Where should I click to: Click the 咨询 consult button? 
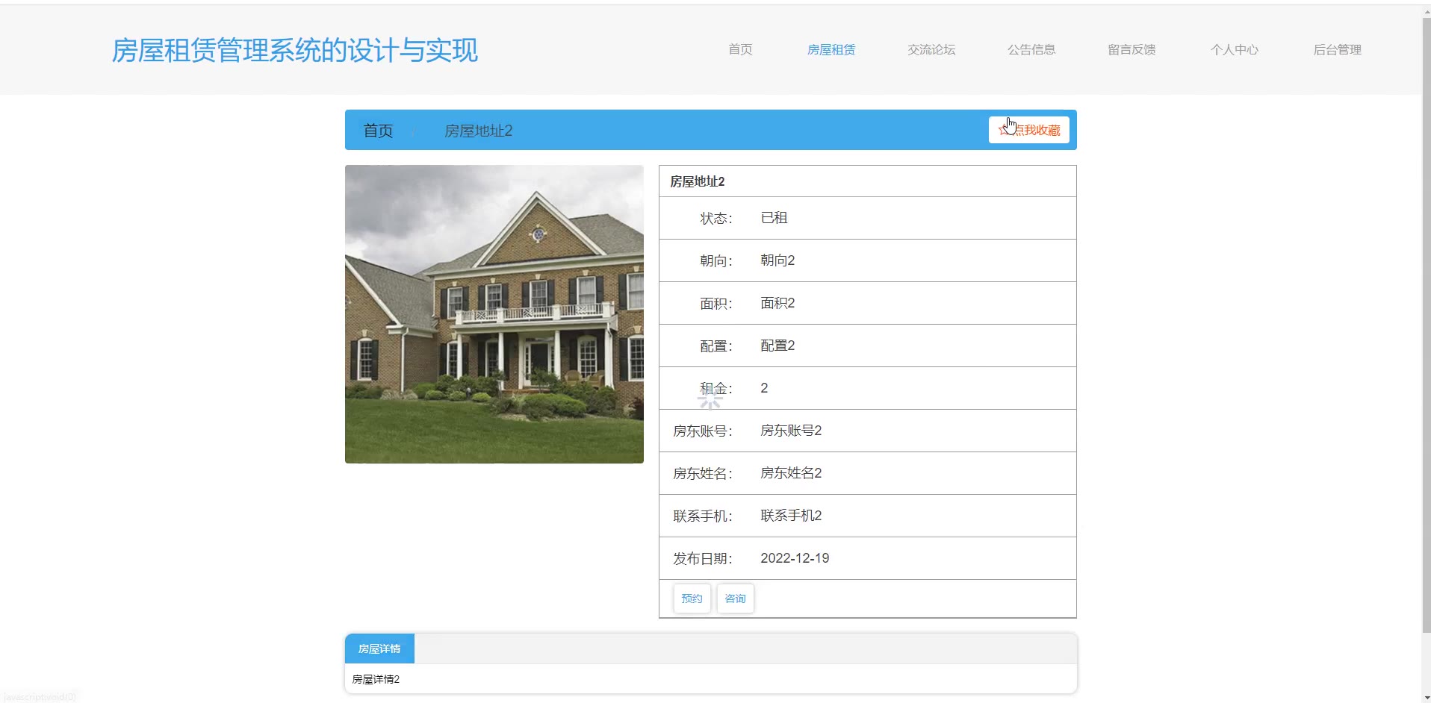[736, 599]
